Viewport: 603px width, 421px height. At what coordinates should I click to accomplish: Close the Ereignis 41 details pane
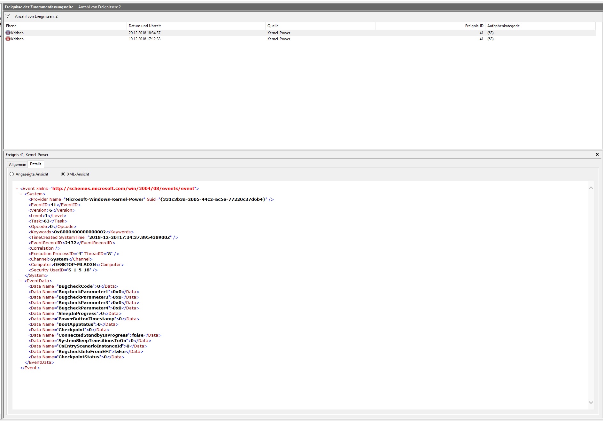(x=597, y=154)
